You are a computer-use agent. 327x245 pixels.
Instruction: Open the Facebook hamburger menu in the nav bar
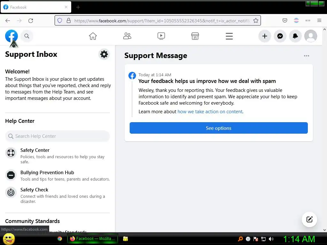[229, 36]
